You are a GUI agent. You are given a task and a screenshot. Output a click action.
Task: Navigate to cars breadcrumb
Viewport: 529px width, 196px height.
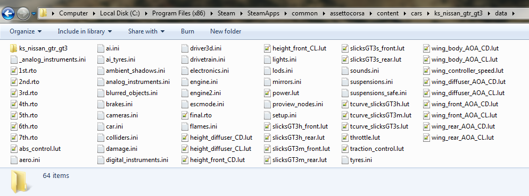tap(417, 13)
